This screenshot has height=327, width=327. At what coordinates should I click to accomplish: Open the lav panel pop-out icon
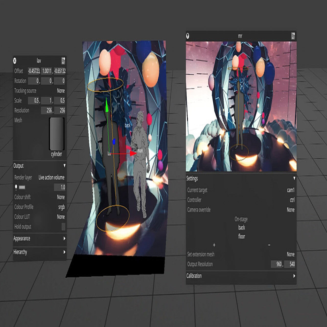63,61
